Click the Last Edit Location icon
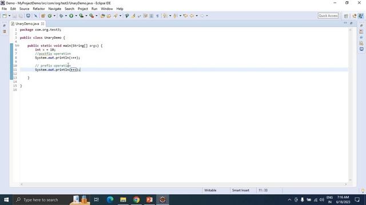Image resolution: width=366 pixels, height=205 pixels. [185, 16]
